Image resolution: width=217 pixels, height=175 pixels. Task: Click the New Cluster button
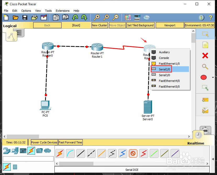99,25
